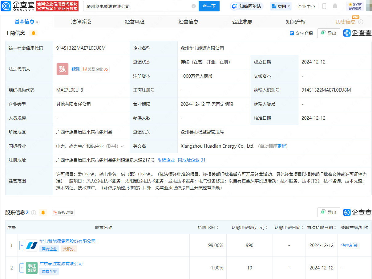Screen dimensions: 372x279
Task: Click the 大股东 tag
Action: [69, 249]
